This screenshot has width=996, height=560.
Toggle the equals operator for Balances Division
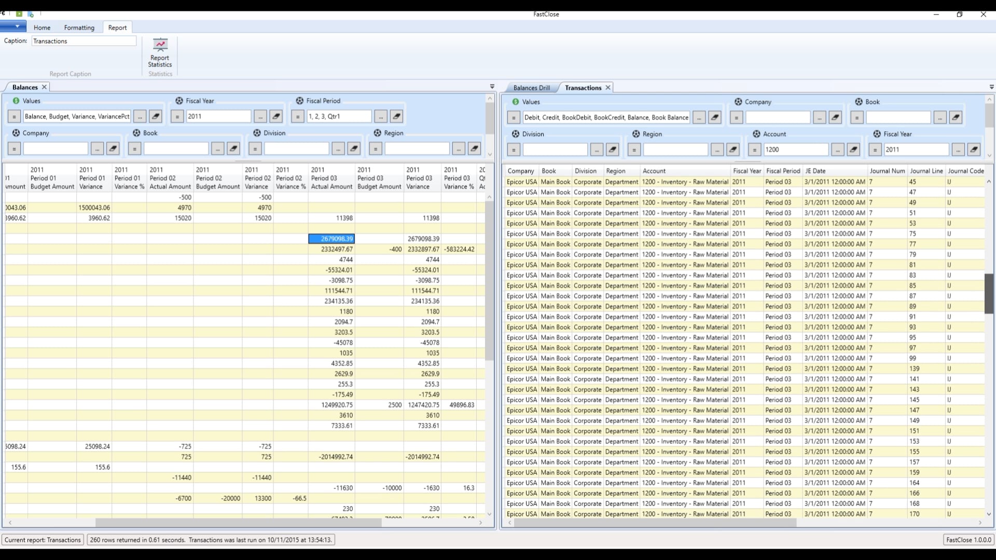(255, 149)
